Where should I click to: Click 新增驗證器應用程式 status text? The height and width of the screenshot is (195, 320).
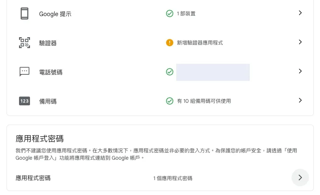[x=200, y=43]
